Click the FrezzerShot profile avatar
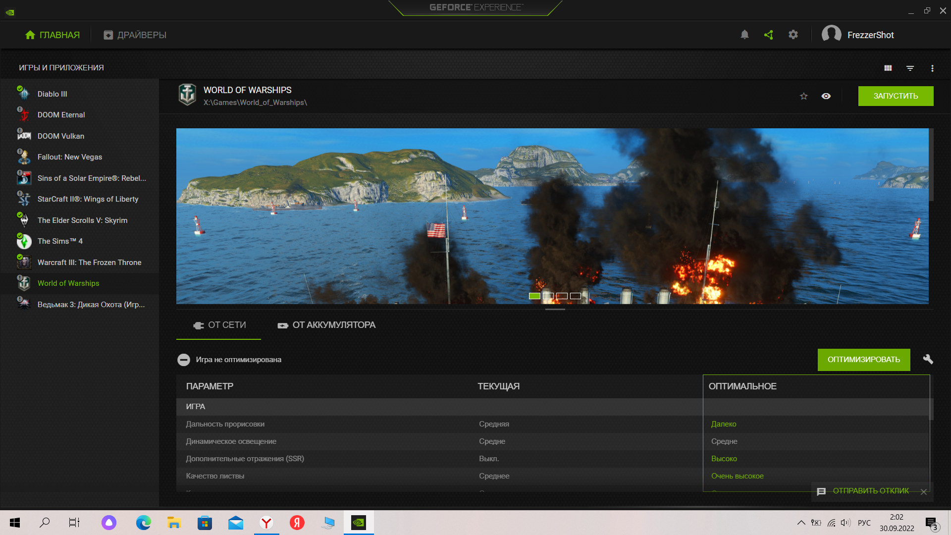Screen dimensions: 951x535 [831, 35]
